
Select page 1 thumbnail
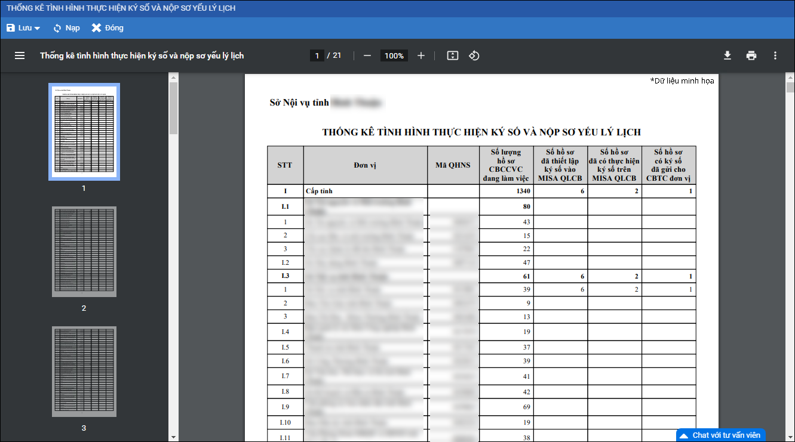84,132
